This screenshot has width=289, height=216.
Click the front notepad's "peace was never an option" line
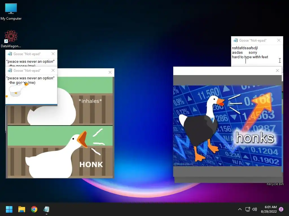point(30,78)
